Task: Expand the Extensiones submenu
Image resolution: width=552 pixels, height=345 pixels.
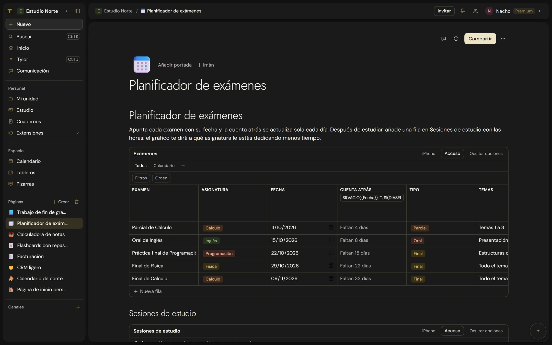Action: 78,133
